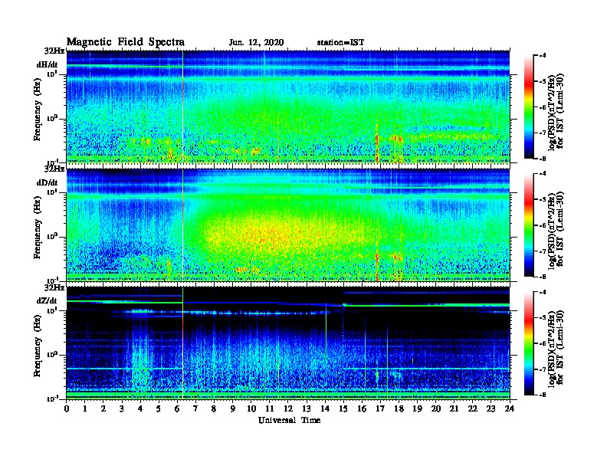
Task: Click hour tick label "13" on time axis
Action: 307,409
